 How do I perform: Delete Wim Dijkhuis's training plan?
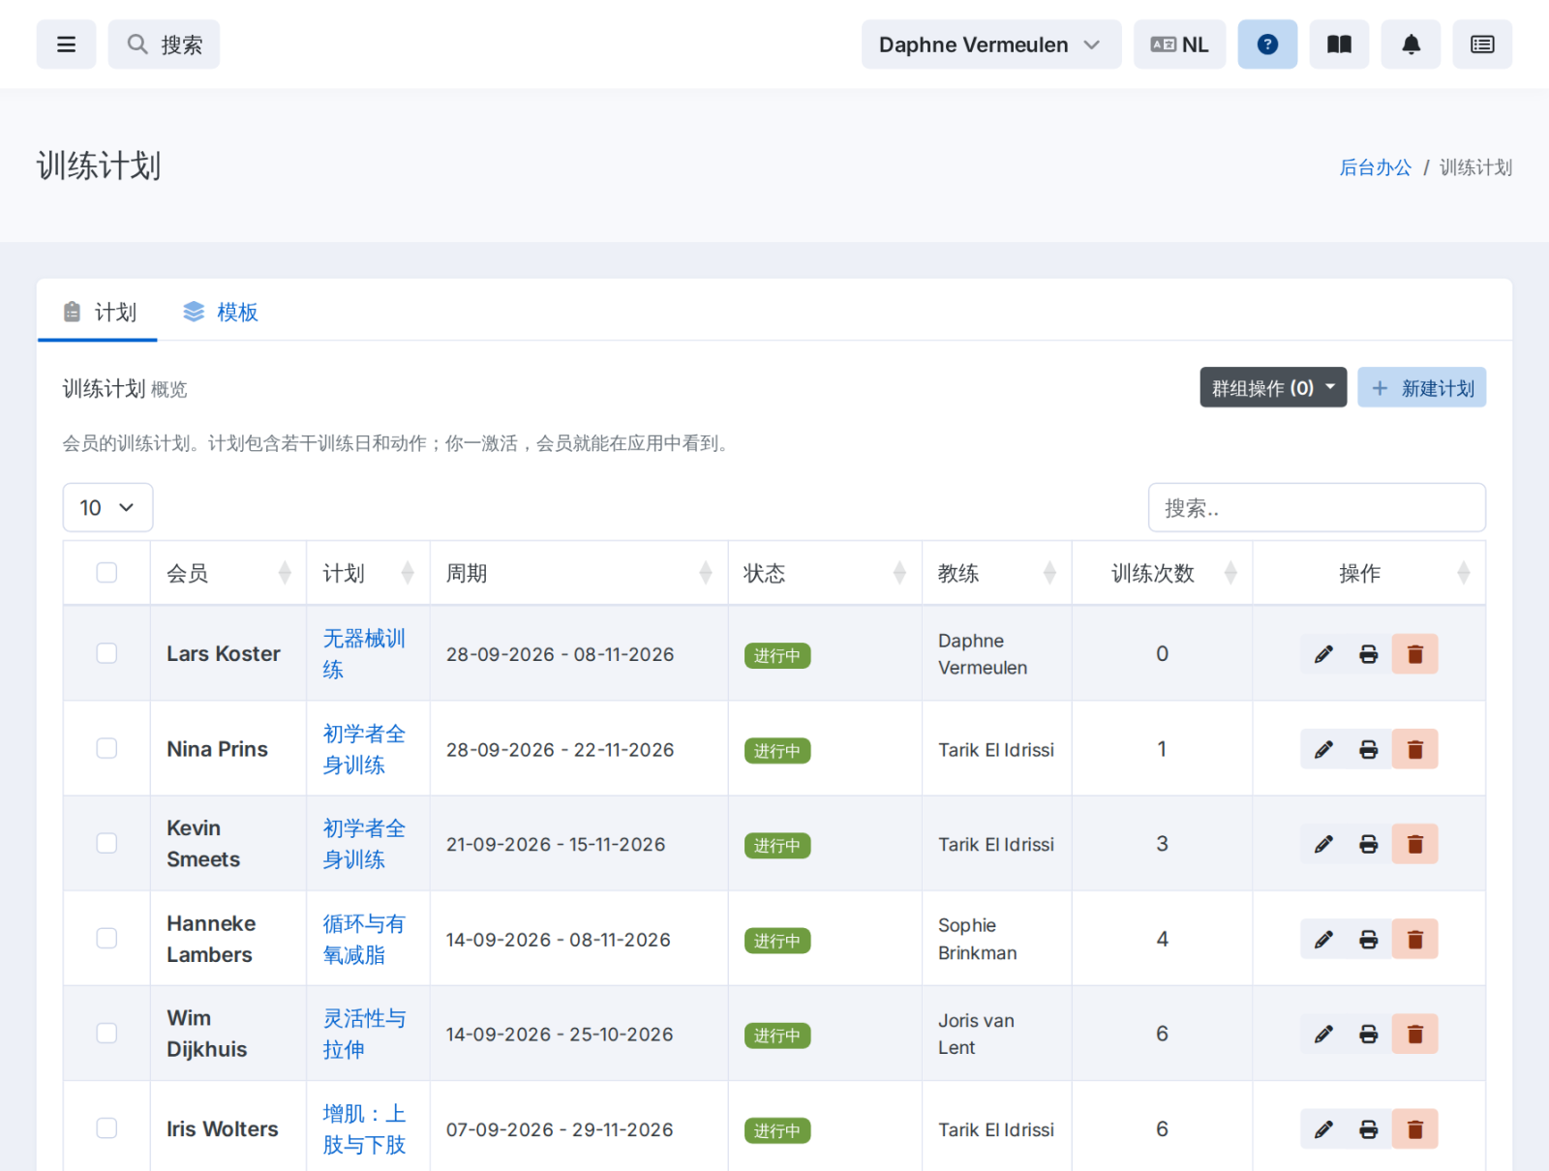coord(1414,1034)
